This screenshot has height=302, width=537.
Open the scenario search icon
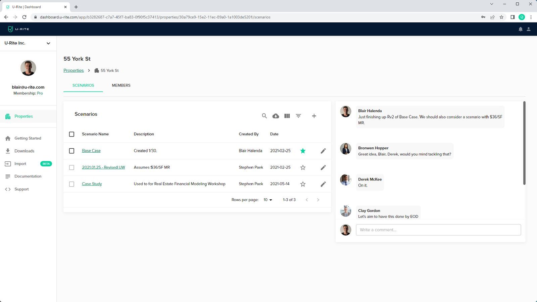[x=264, y=116]
